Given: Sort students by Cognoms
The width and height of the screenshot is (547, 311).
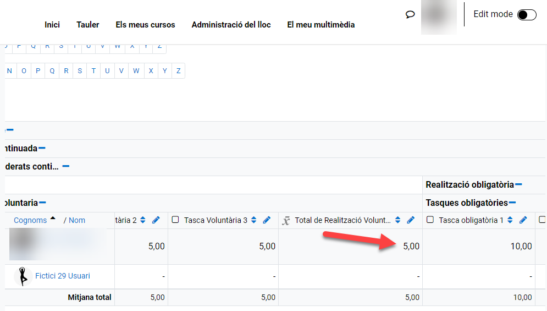Looking at the screenshot, I should click(30, 220).
